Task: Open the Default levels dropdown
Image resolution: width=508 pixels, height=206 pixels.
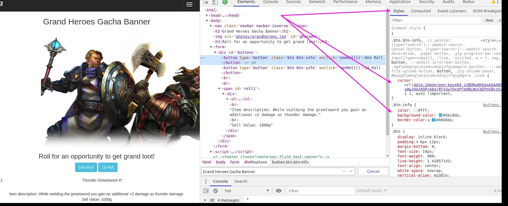Action: (371, 191)
